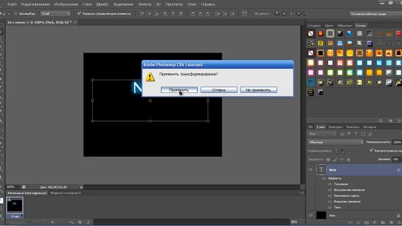Click lock position icon

(342, 159)
